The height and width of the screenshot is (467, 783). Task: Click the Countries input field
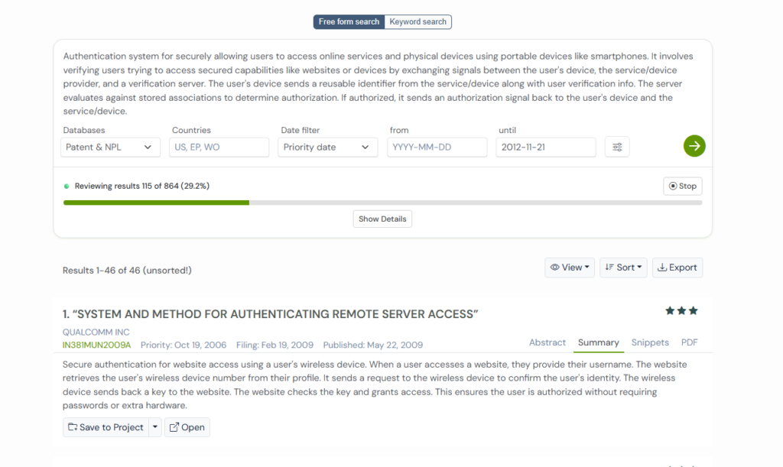[219, 147]
